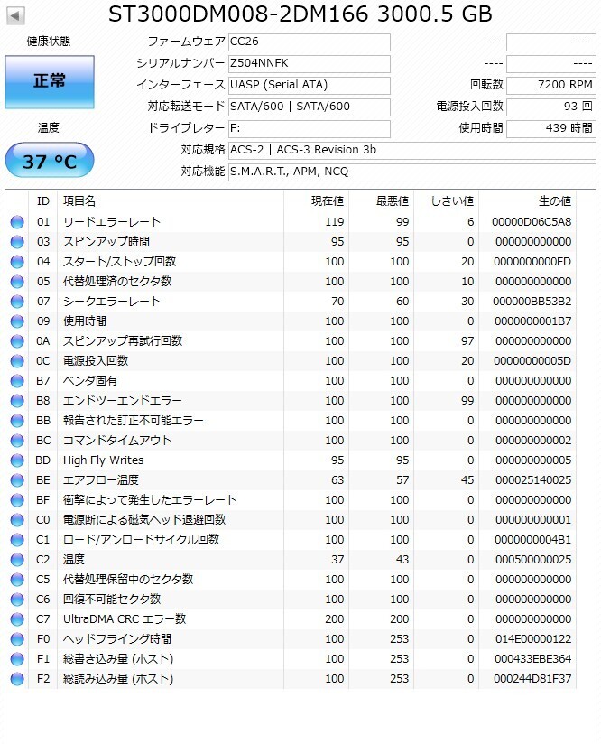Select raw value 000025140025
601x744 pixels.
tap(533, 480)
